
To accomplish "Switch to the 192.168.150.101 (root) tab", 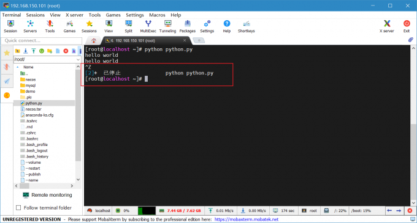I will point(146,40).
